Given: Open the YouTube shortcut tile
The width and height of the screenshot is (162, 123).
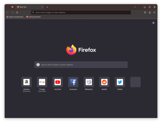Looking at the screenshot, I should (57, 82).
